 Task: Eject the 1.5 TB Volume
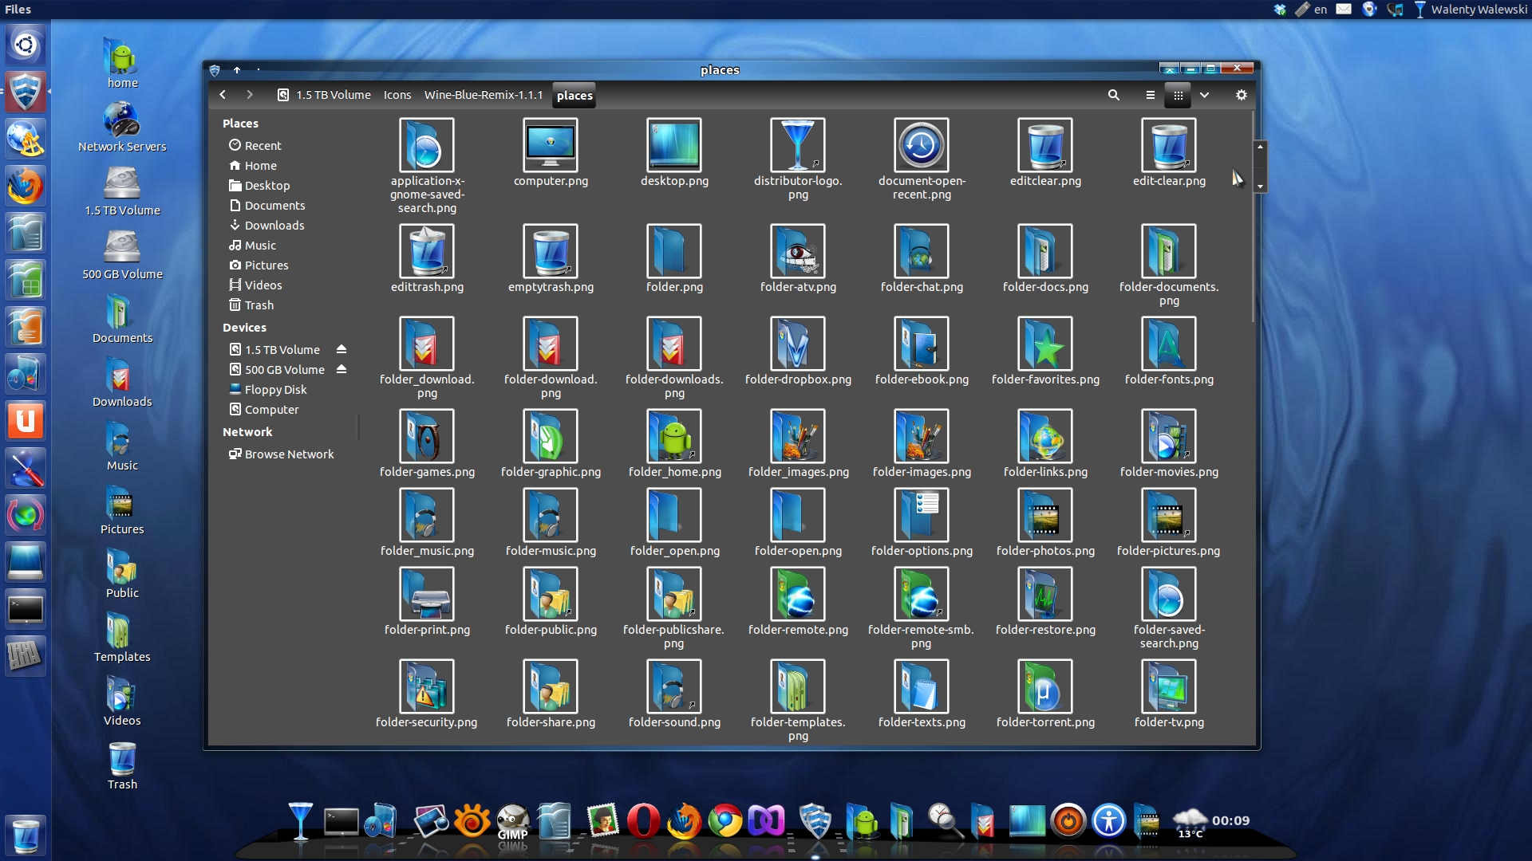tap(342, 349)
